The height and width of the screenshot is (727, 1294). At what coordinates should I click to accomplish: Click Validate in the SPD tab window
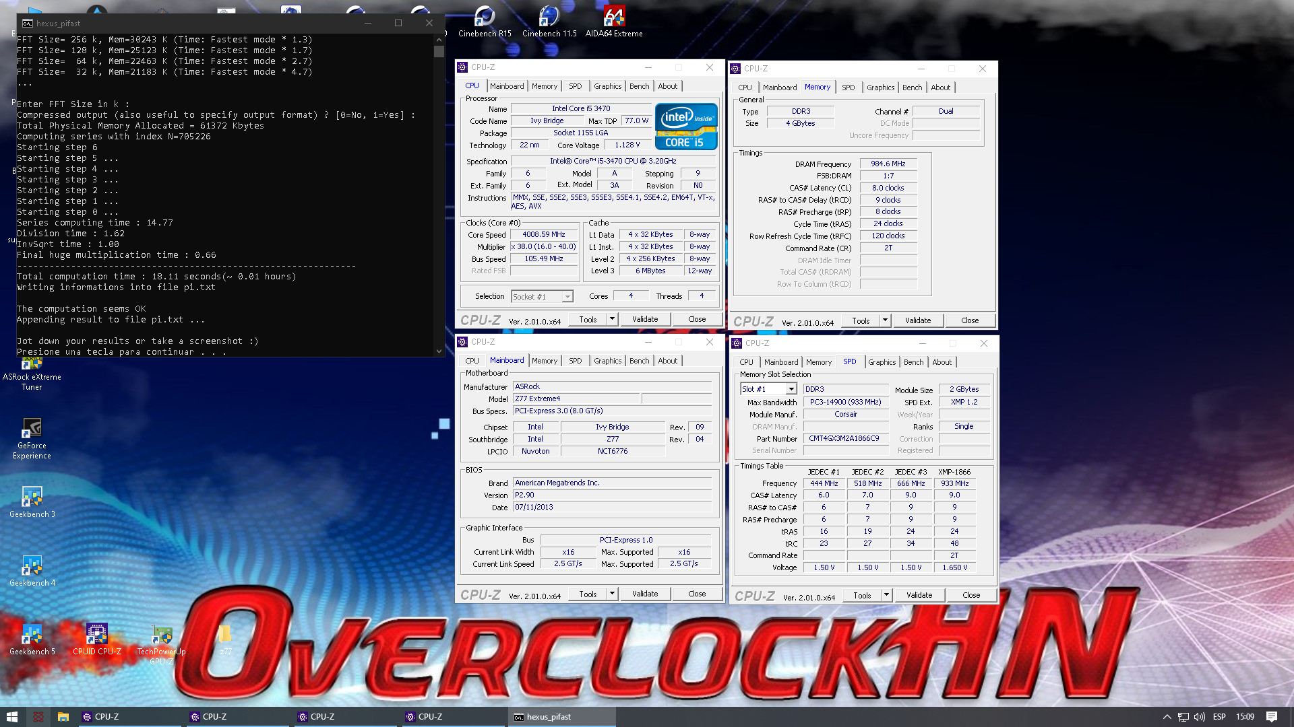919,595
